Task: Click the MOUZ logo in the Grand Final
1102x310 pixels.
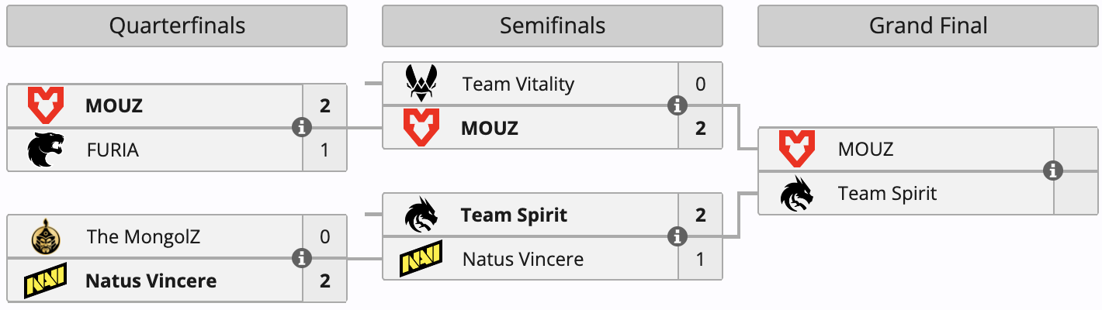Action: 797,149
